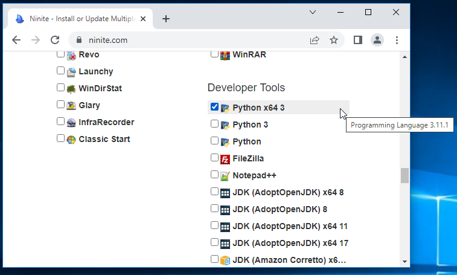
Task: Click the WinDirStat tree icon
Action: tap(71, 89)
